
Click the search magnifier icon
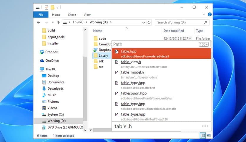(205, 23)
